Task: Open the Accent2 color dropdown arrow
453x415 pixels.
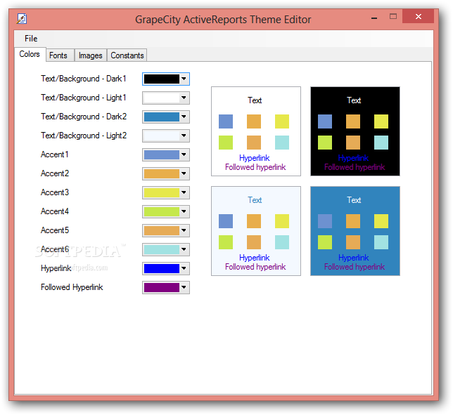Action: (x=184, y=173)
